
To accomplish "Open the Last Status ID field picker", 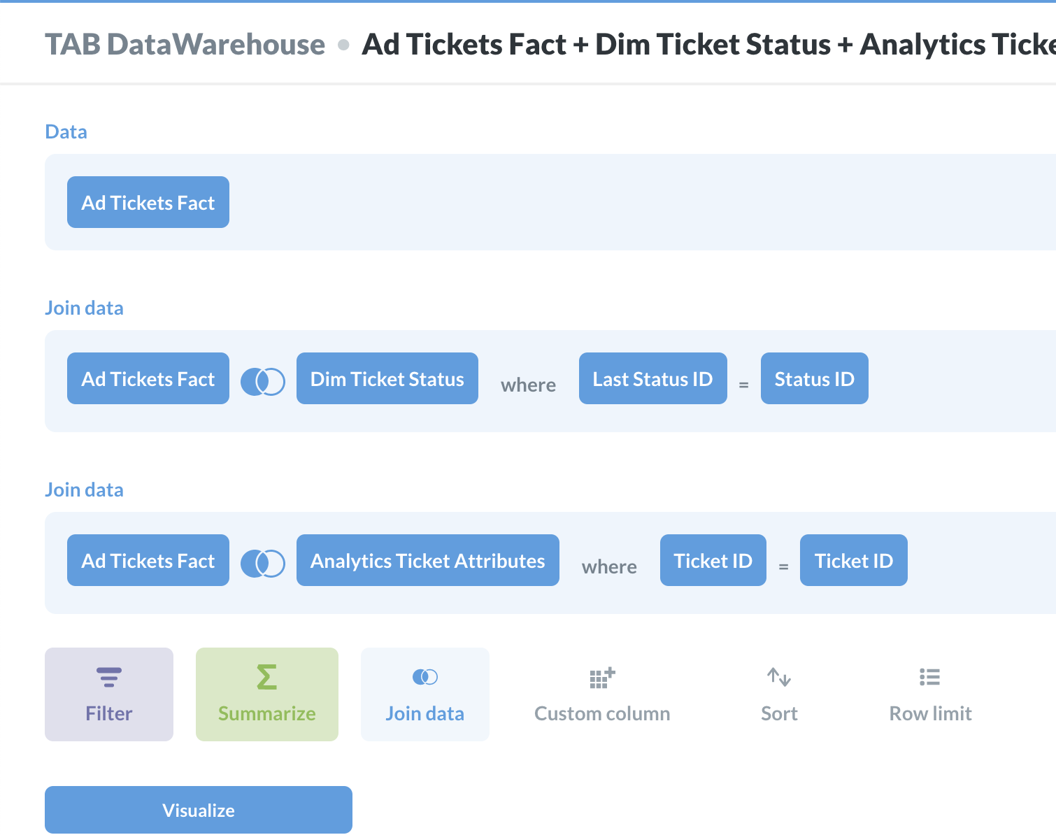I will click(x=652, y=378).
